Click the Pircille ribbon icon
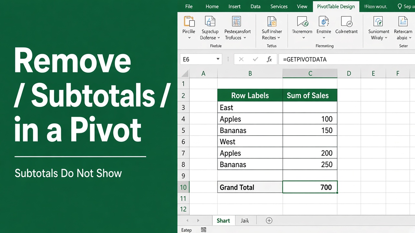This screenshot has height=233, width=415. [x=189, y=21]
